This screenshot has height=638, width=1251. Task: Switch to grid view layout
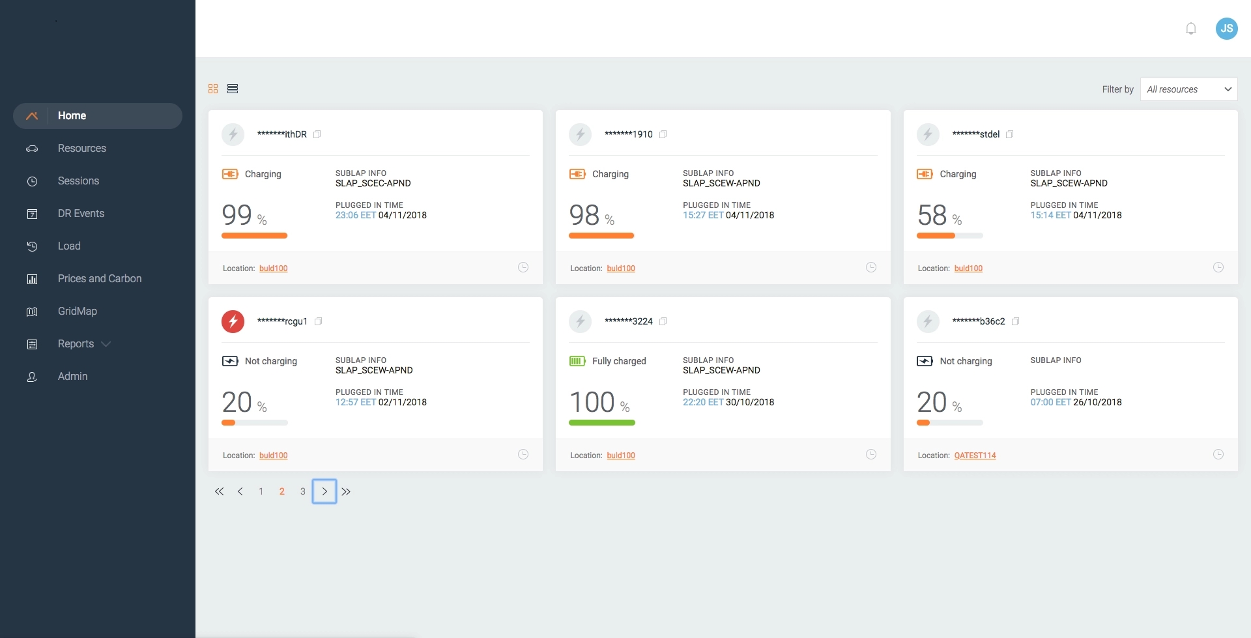pyautogui.click(x=213, y=89)
